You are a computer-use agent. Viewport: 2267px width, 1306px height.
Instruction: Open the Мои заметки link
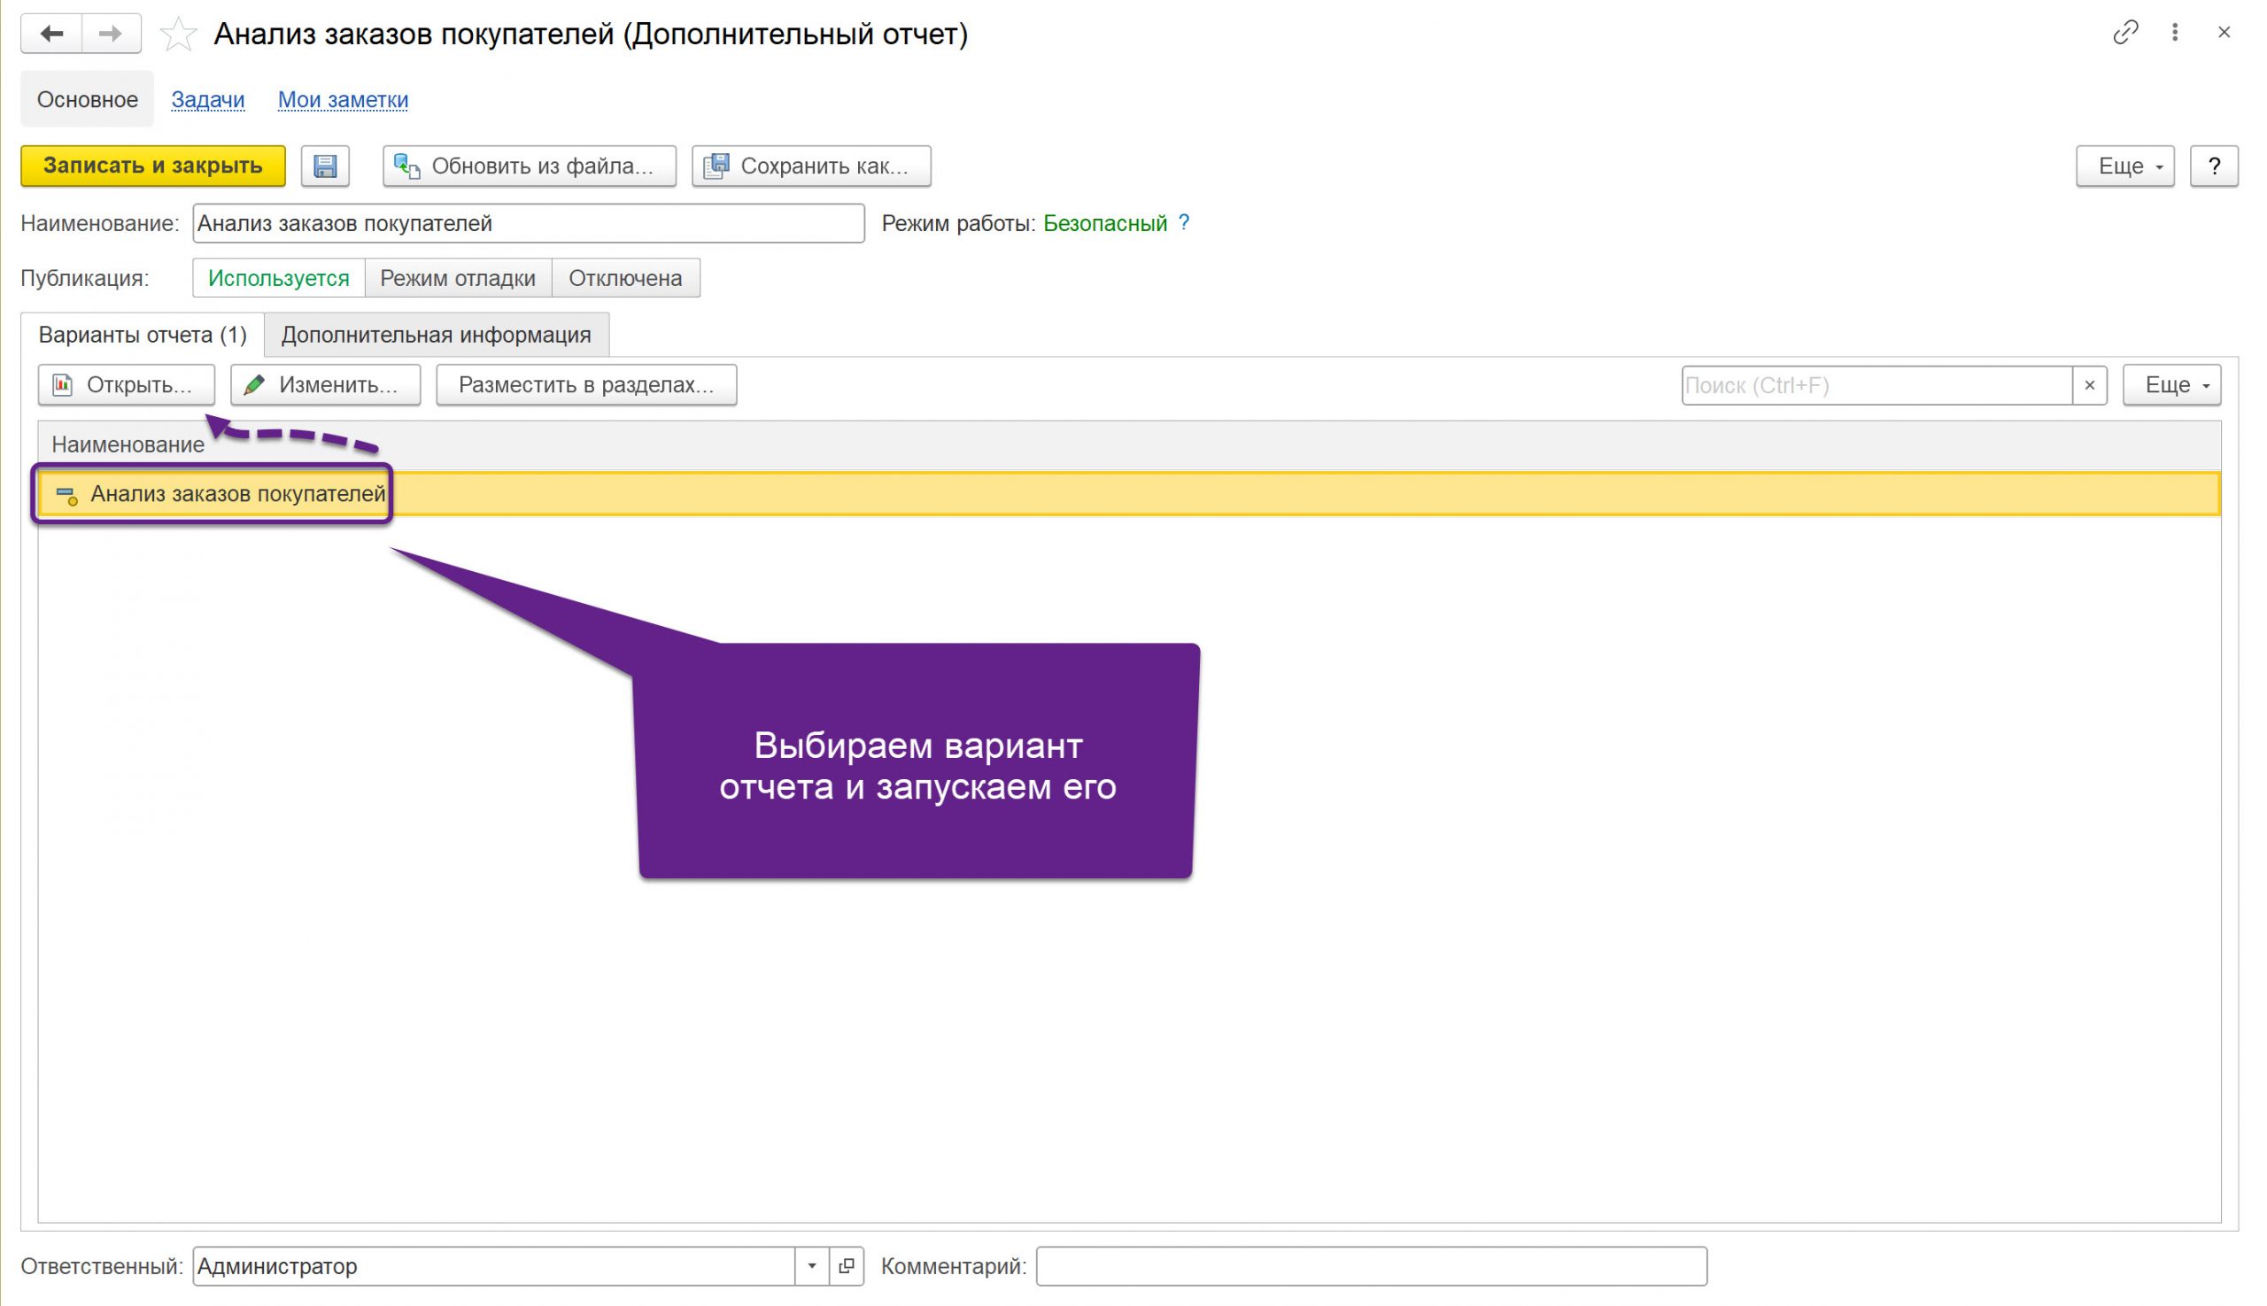343,99
